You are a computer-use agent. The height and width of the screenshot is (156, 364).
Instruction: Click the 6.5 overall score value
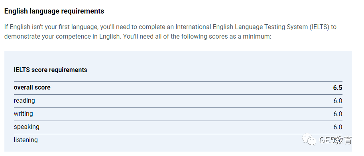tap(338, 88)
